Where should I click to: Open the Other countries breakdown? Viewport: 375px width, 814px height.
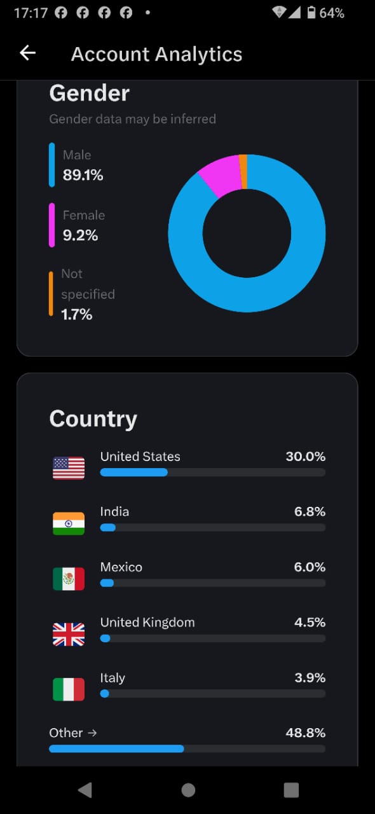point(73,733)
